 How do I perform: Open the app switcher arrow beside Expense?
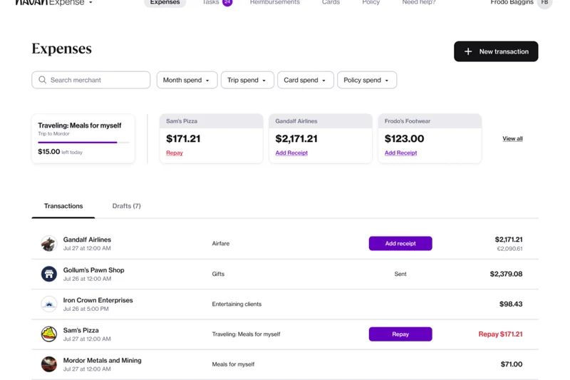90,3
